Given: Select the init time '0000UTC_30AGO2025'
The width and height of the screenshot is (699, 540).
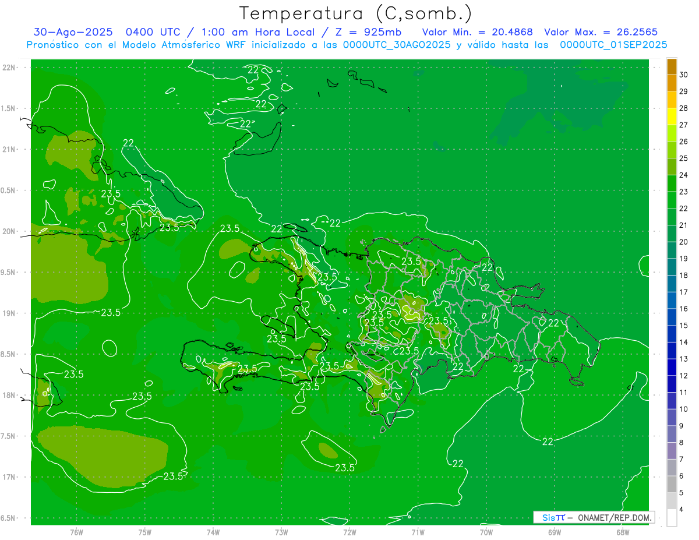Looking at the screenshot, I should [x=397, y=45].
